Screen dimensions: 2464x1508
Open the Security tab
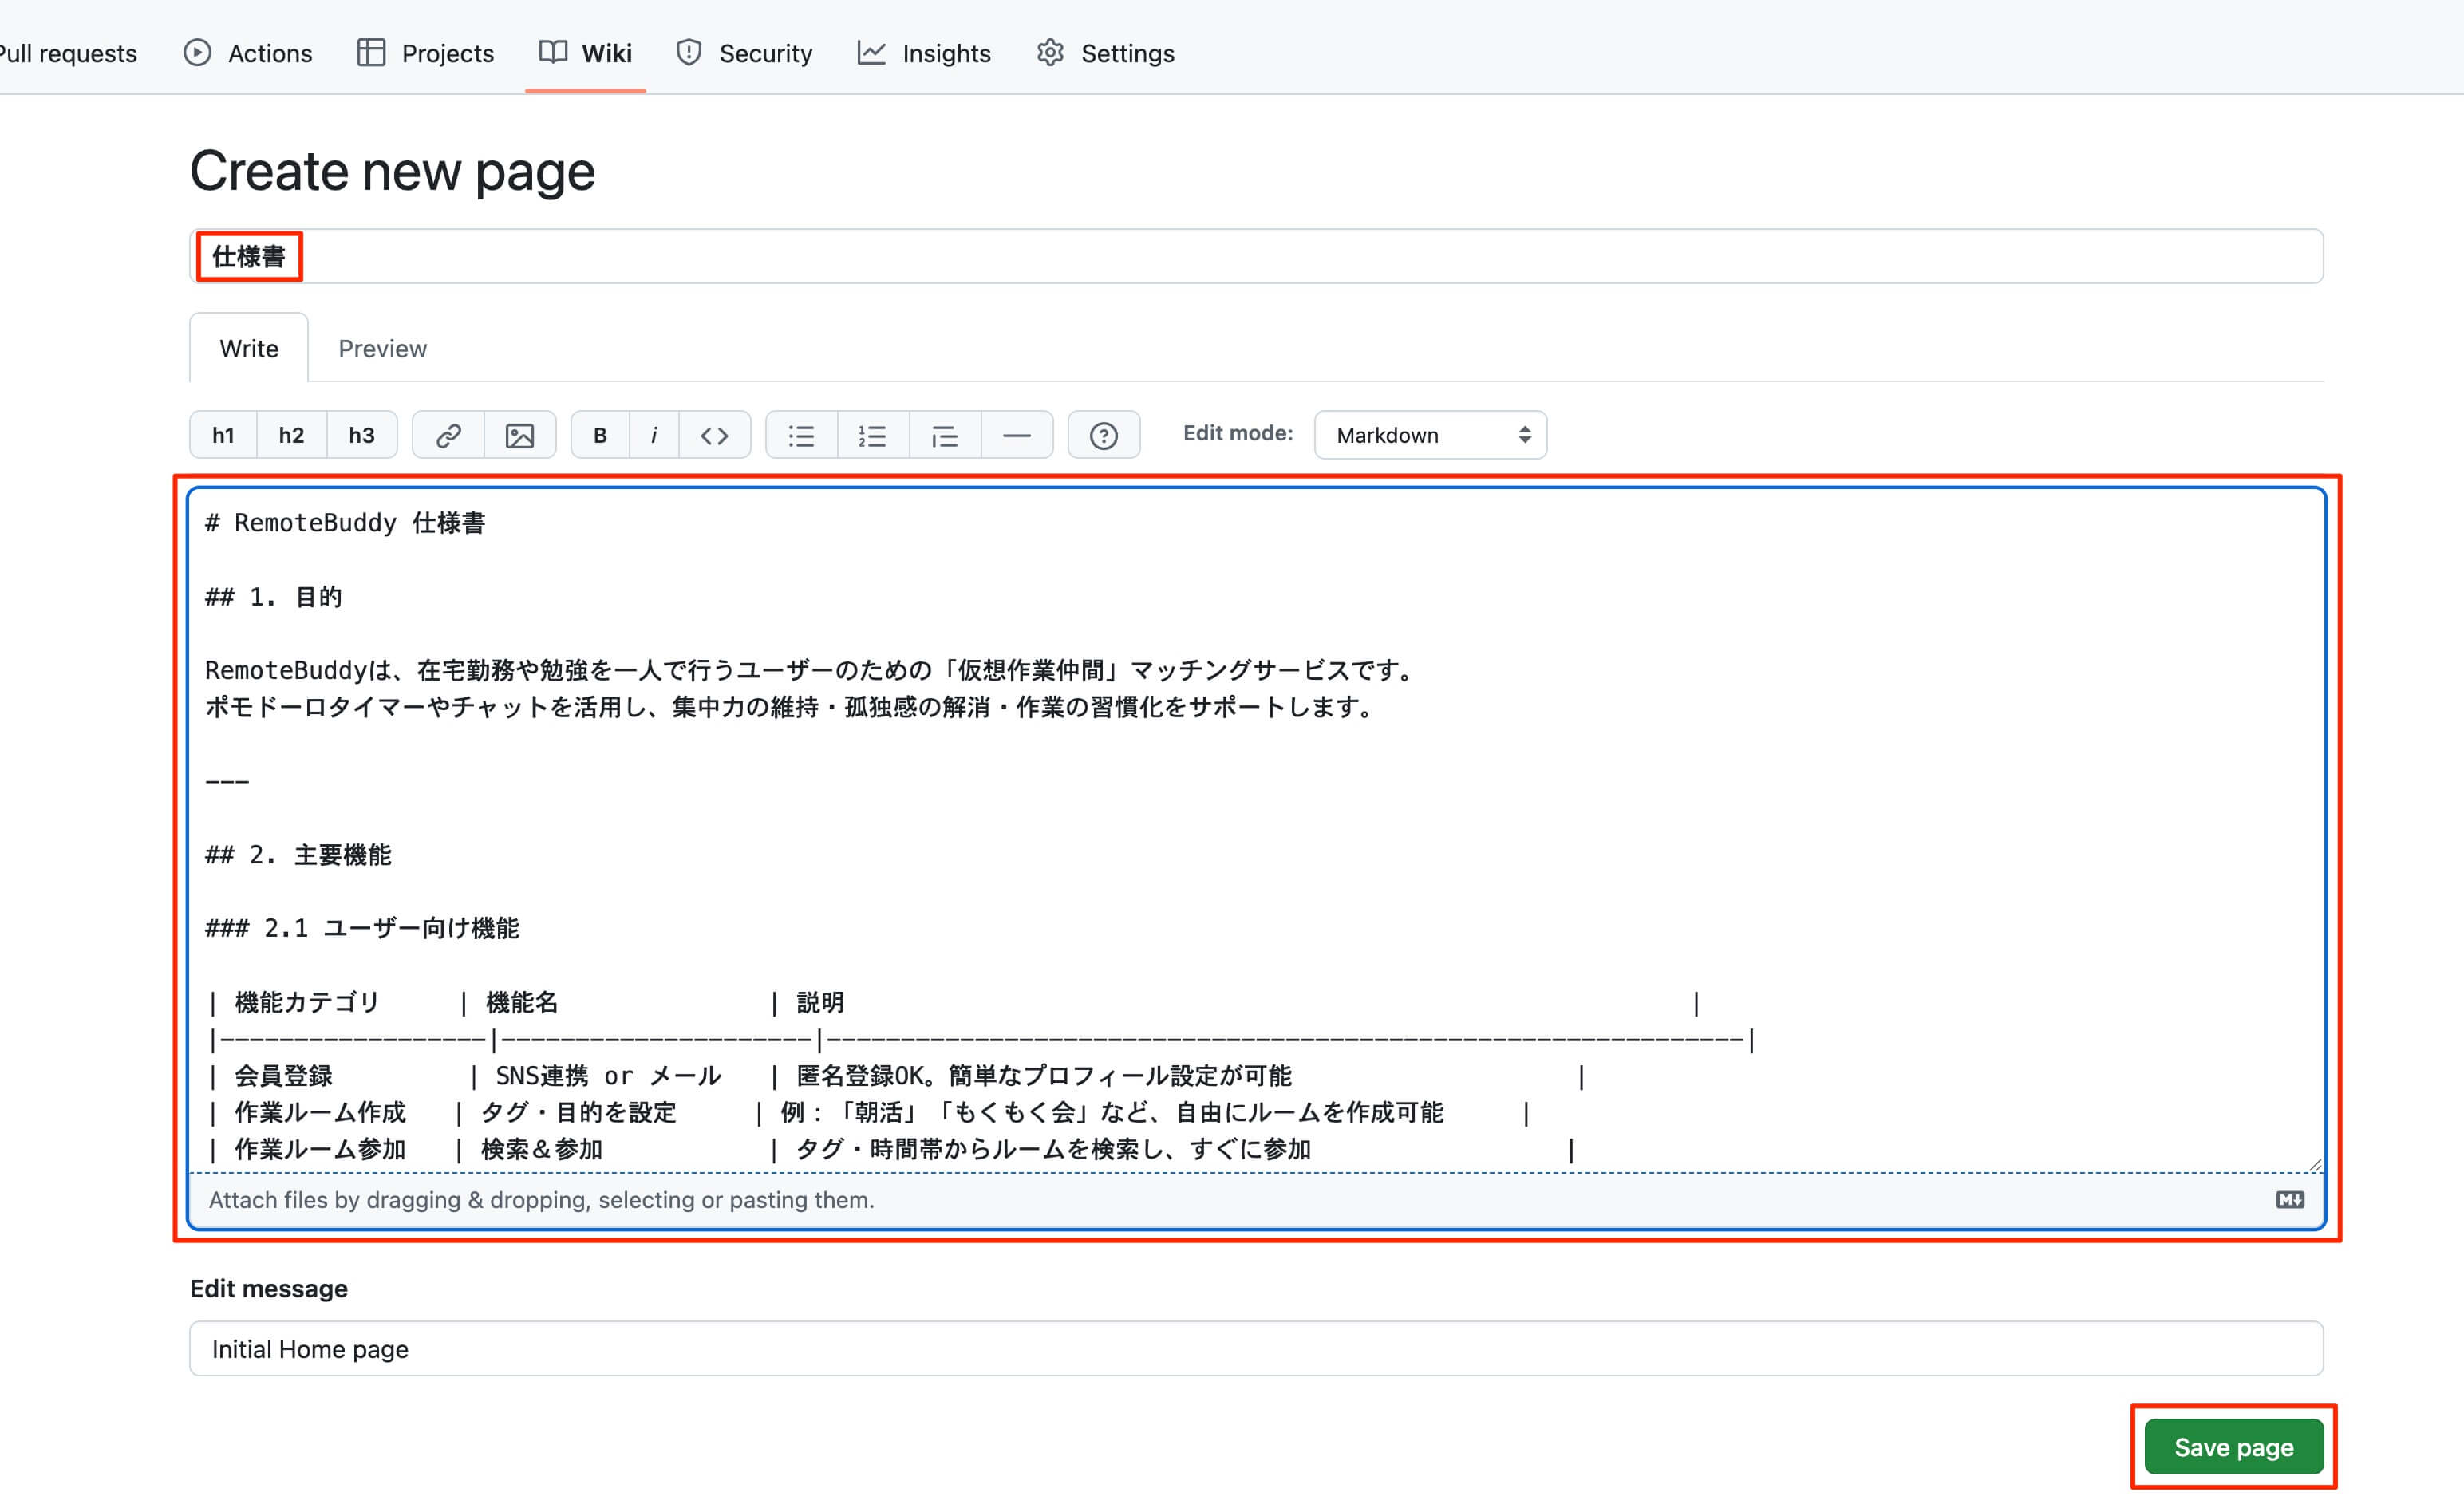[x=745, y=53]
